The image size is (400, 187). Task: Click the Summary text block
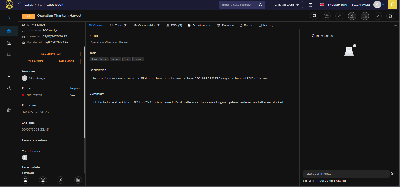click(x=188, y=102)
